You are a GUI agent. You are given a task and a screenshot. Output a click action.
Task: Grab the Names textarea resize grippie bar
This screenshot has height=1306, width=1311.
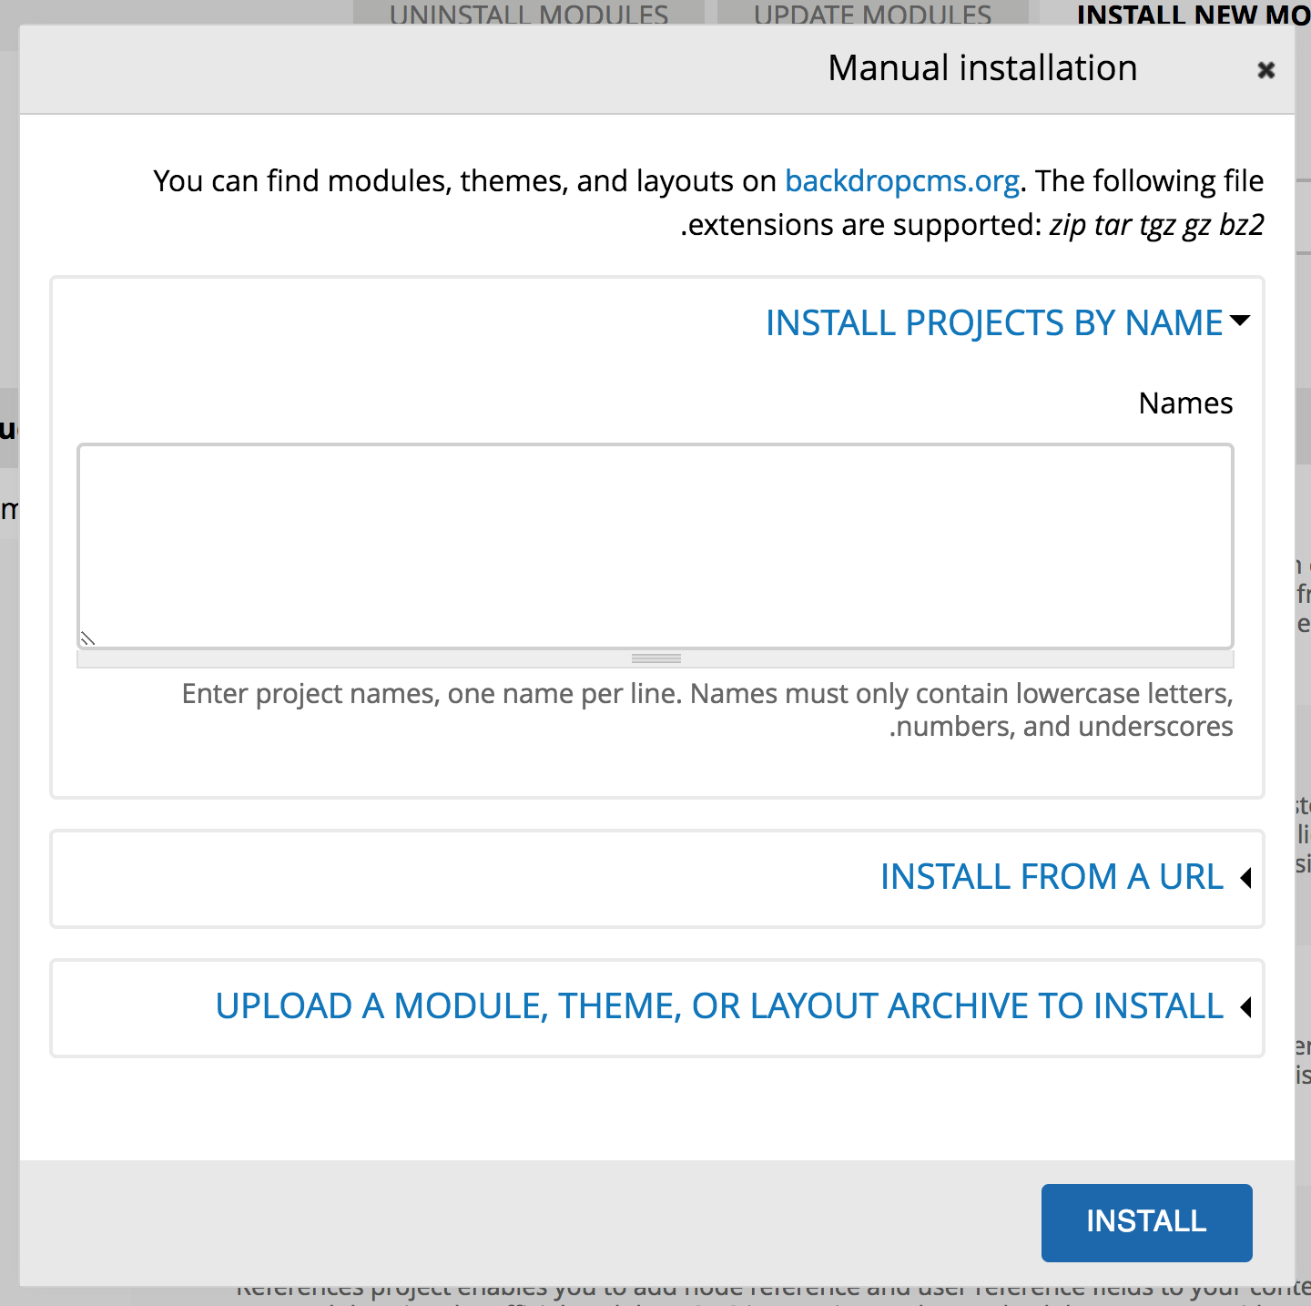coord(655,658)
